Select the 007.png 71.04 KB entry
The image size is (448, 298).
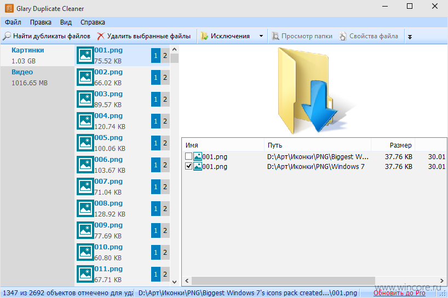tap(123, 187)
